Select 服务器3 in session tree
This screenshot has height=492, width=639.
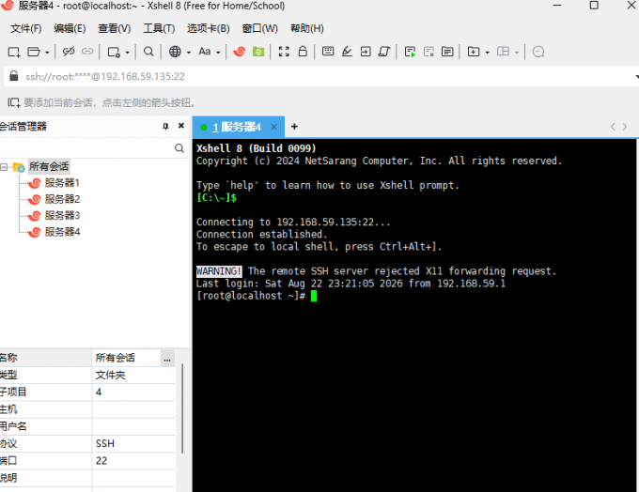tap(62, 215)
